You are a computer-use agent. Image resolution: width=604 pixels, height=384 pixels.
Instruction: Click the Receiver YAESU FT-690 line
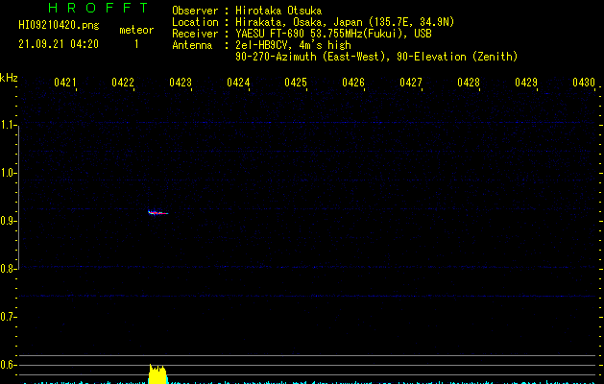point(302,34)
